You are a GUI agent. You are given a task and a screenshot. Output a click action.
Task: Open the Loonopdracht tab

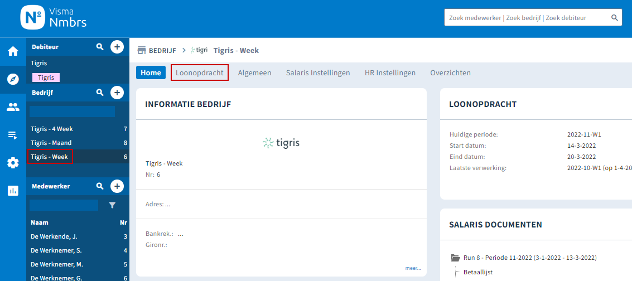pos(200,73)
